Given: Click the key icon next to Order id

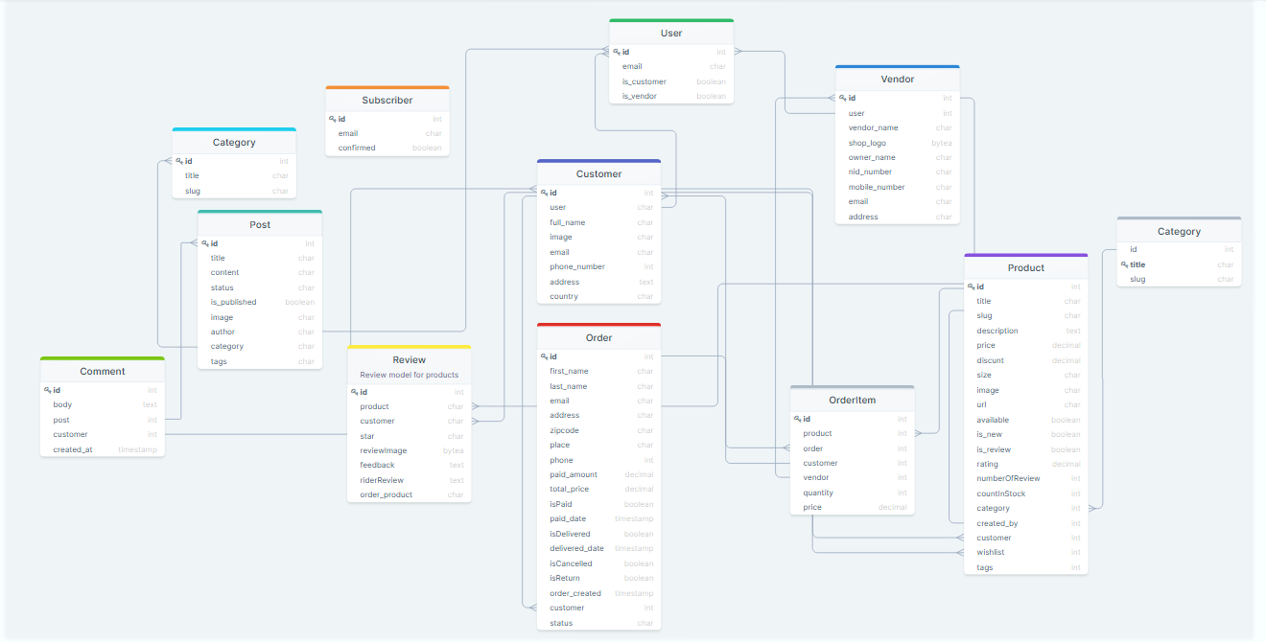Looking at the screenshot, I should pos(544,356).
